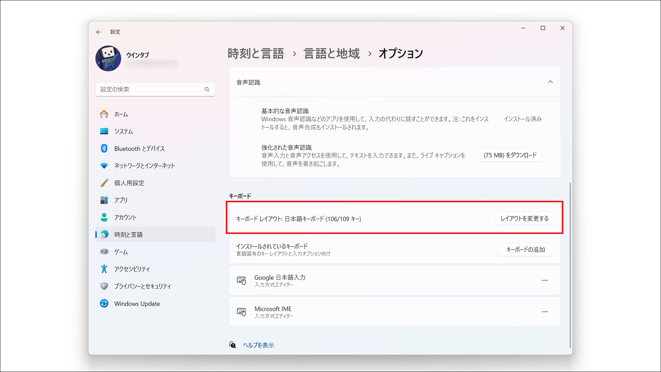This screenshot has width=661, height=372.
Task: Open options for Microsoft IME
Action: tap(545, 312)
